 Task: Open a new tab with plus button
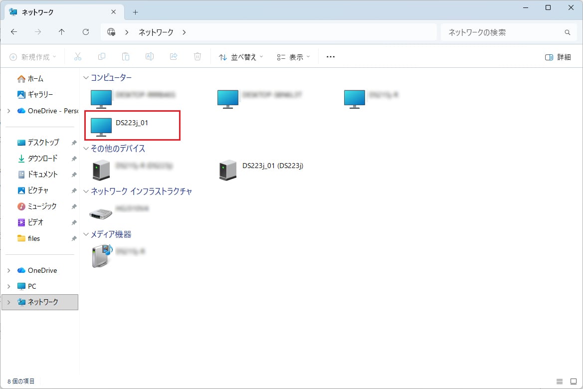pyautogui.click(x=135, y=12)
